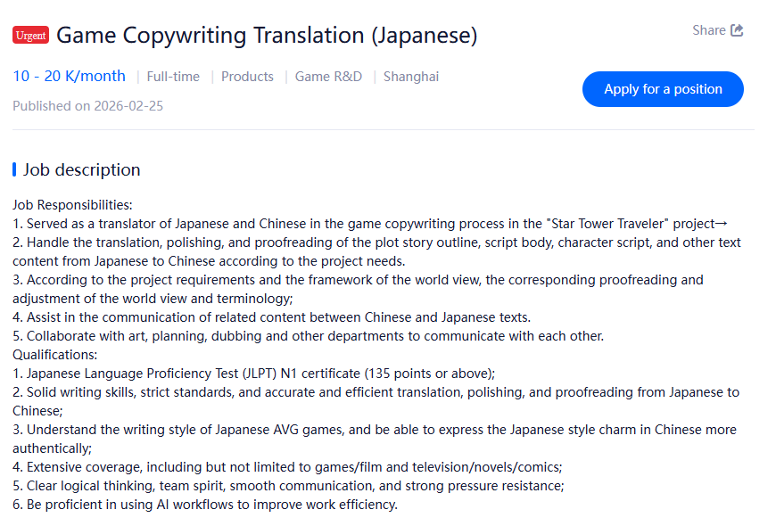Click the line 'adjustment of the world view and terminology;'
Screen dimensions: 776x526
[153, 299]
